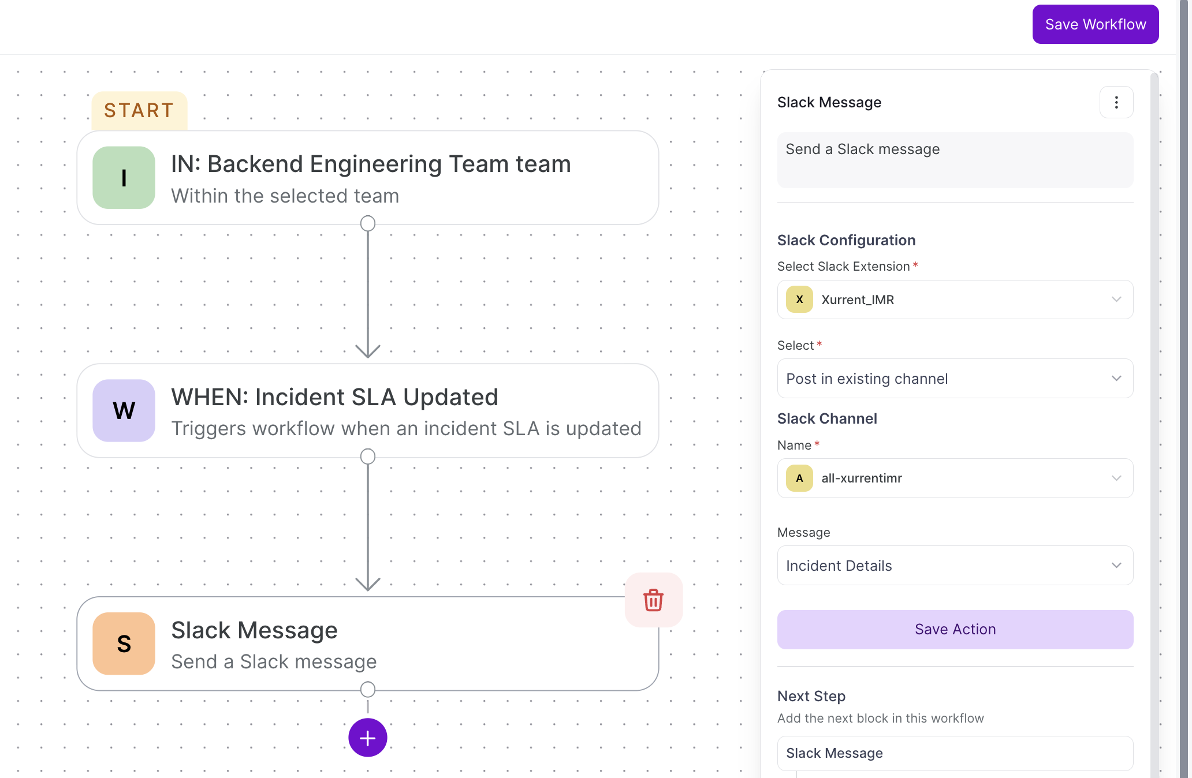Click the green I team icon

click(x=124, y=178)
